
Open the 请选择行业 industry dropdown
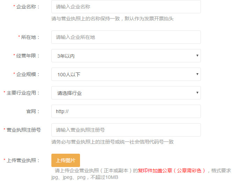126,93
